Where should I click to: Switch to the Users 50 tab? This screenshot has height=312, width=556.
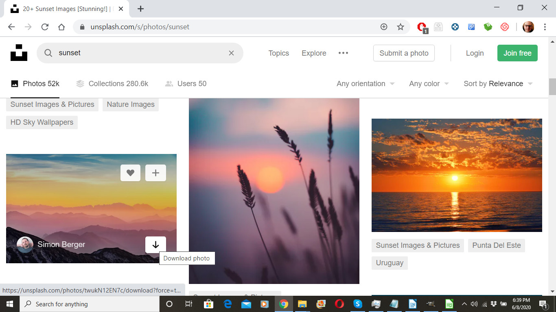click(186, 84)
